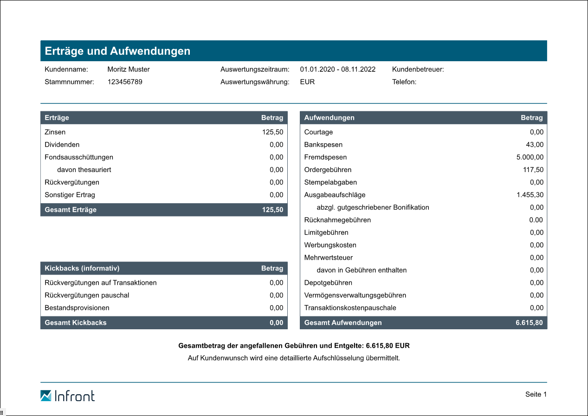
Task: Click the Gesamt Aufwendungen total 6.615,80
Action: [x=529, y=323]
